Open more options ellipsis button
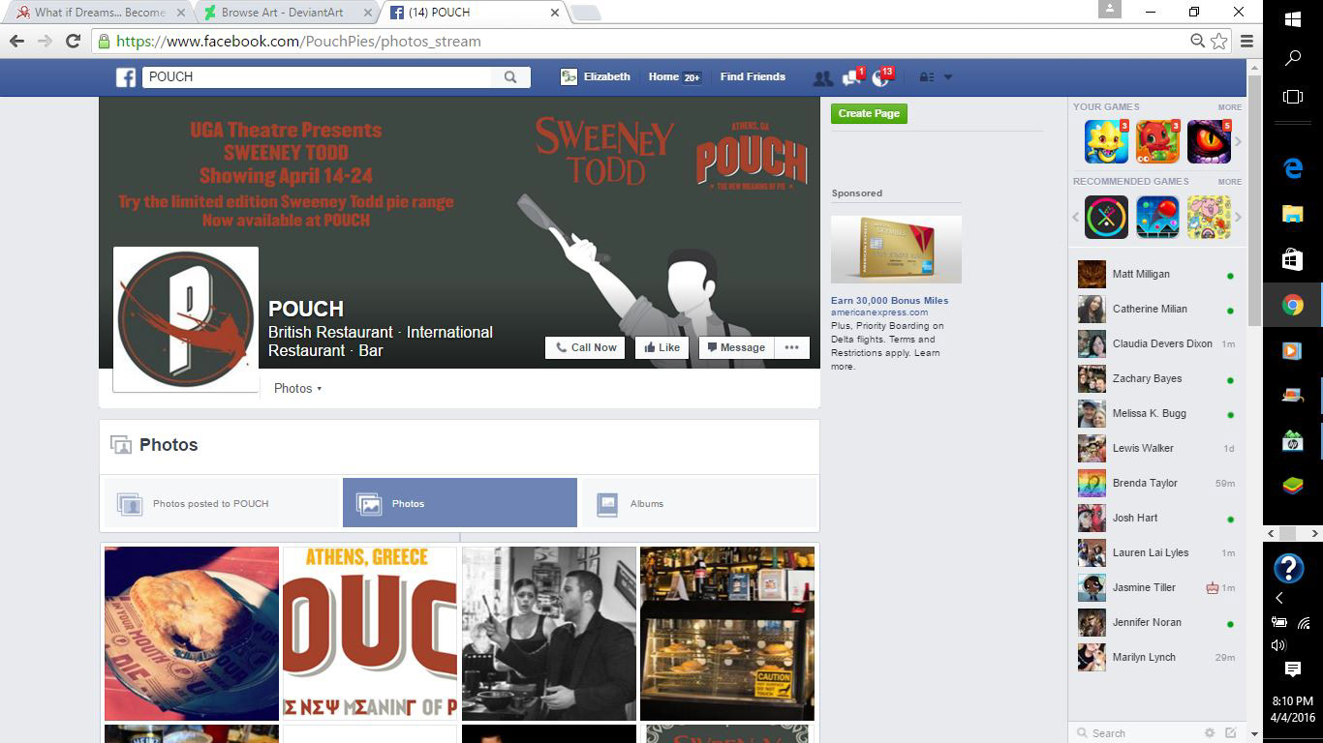 coord(791,347)
